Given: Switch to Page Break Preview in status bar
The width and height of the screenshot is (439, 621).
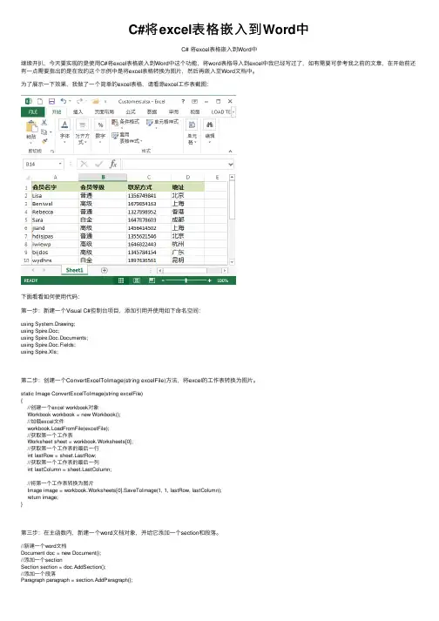Looking at the screenshot, I should [x=152, y=280].
